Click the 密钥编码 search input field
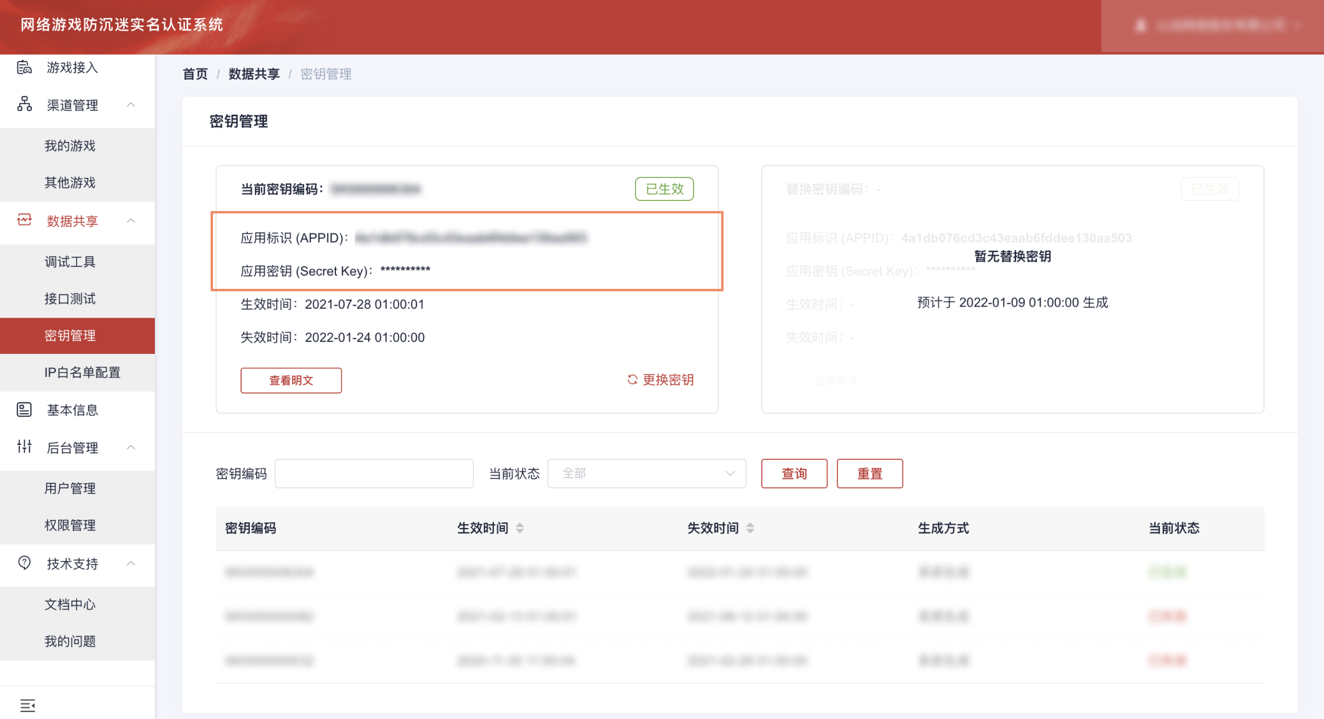The width and height of the screenshot is (1324, 719). (373, 473)
